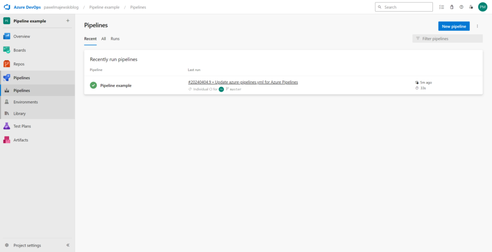Open run #20240404.9 link
The image size is (492, 252).
(243, 82)
